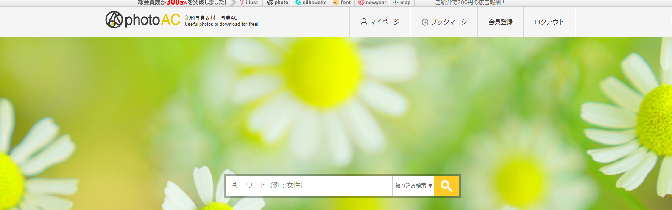The width and height of the screenshot is (672, 210).
Task: Click the 総会員数が300万人を突破しました banner text
Action: click(182, 3)
